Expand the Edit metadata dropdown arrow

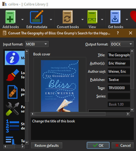click(x=51, y=19)
